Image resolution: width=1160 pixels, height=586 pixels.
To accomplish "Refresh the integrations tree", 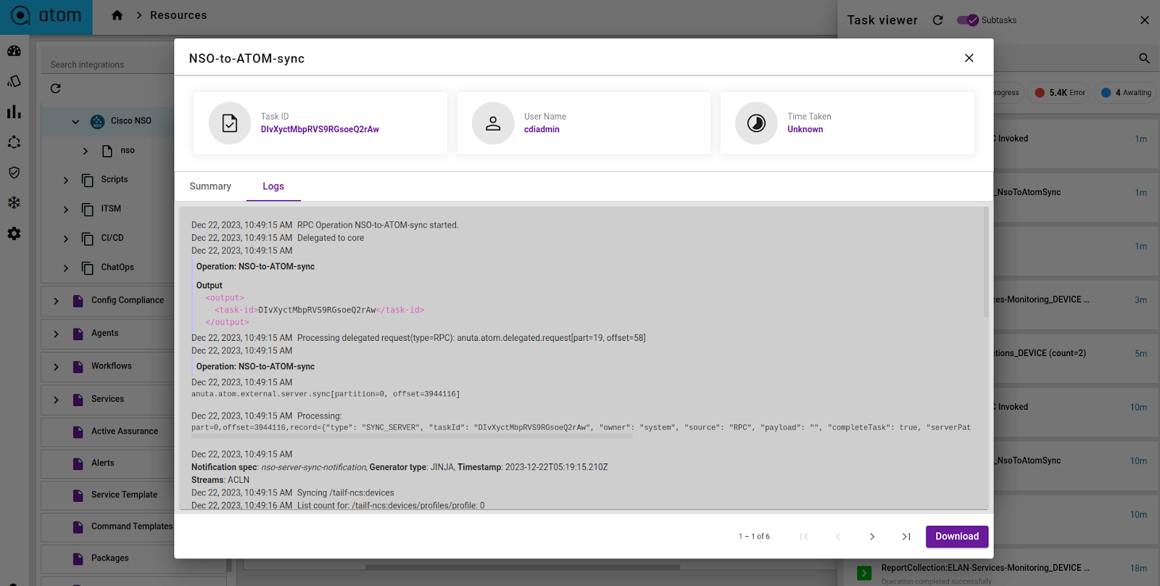I will pos(56,88).
